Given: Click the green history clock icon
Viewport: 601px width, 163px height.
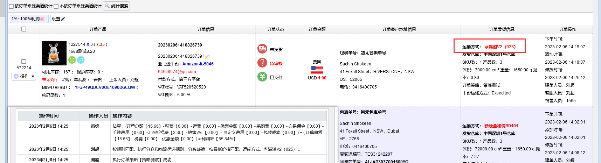Looking at the screenshot, I should click(72, 60).
